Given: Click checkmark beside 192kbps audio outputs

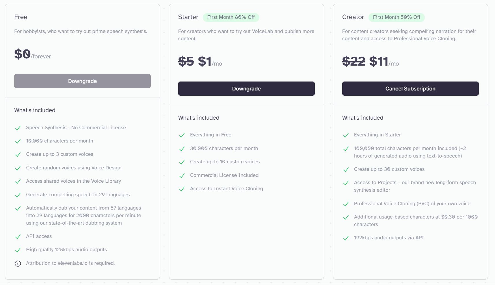Looking at the screenshot, I should coord(346,238).
